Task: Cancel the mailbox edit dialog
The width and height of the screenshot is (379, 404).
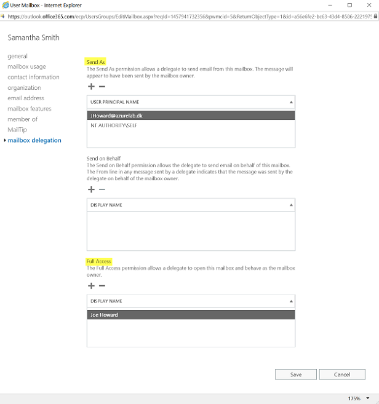Action: point(342,374)
